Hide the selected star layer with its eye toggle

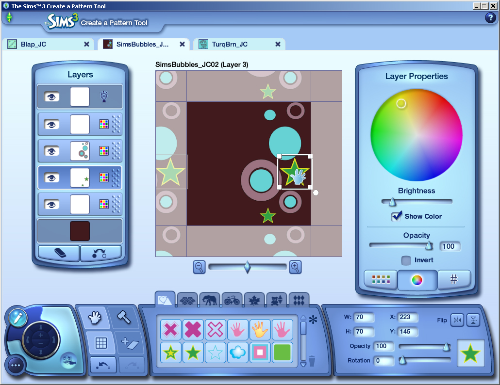click(x=52, y=177)
